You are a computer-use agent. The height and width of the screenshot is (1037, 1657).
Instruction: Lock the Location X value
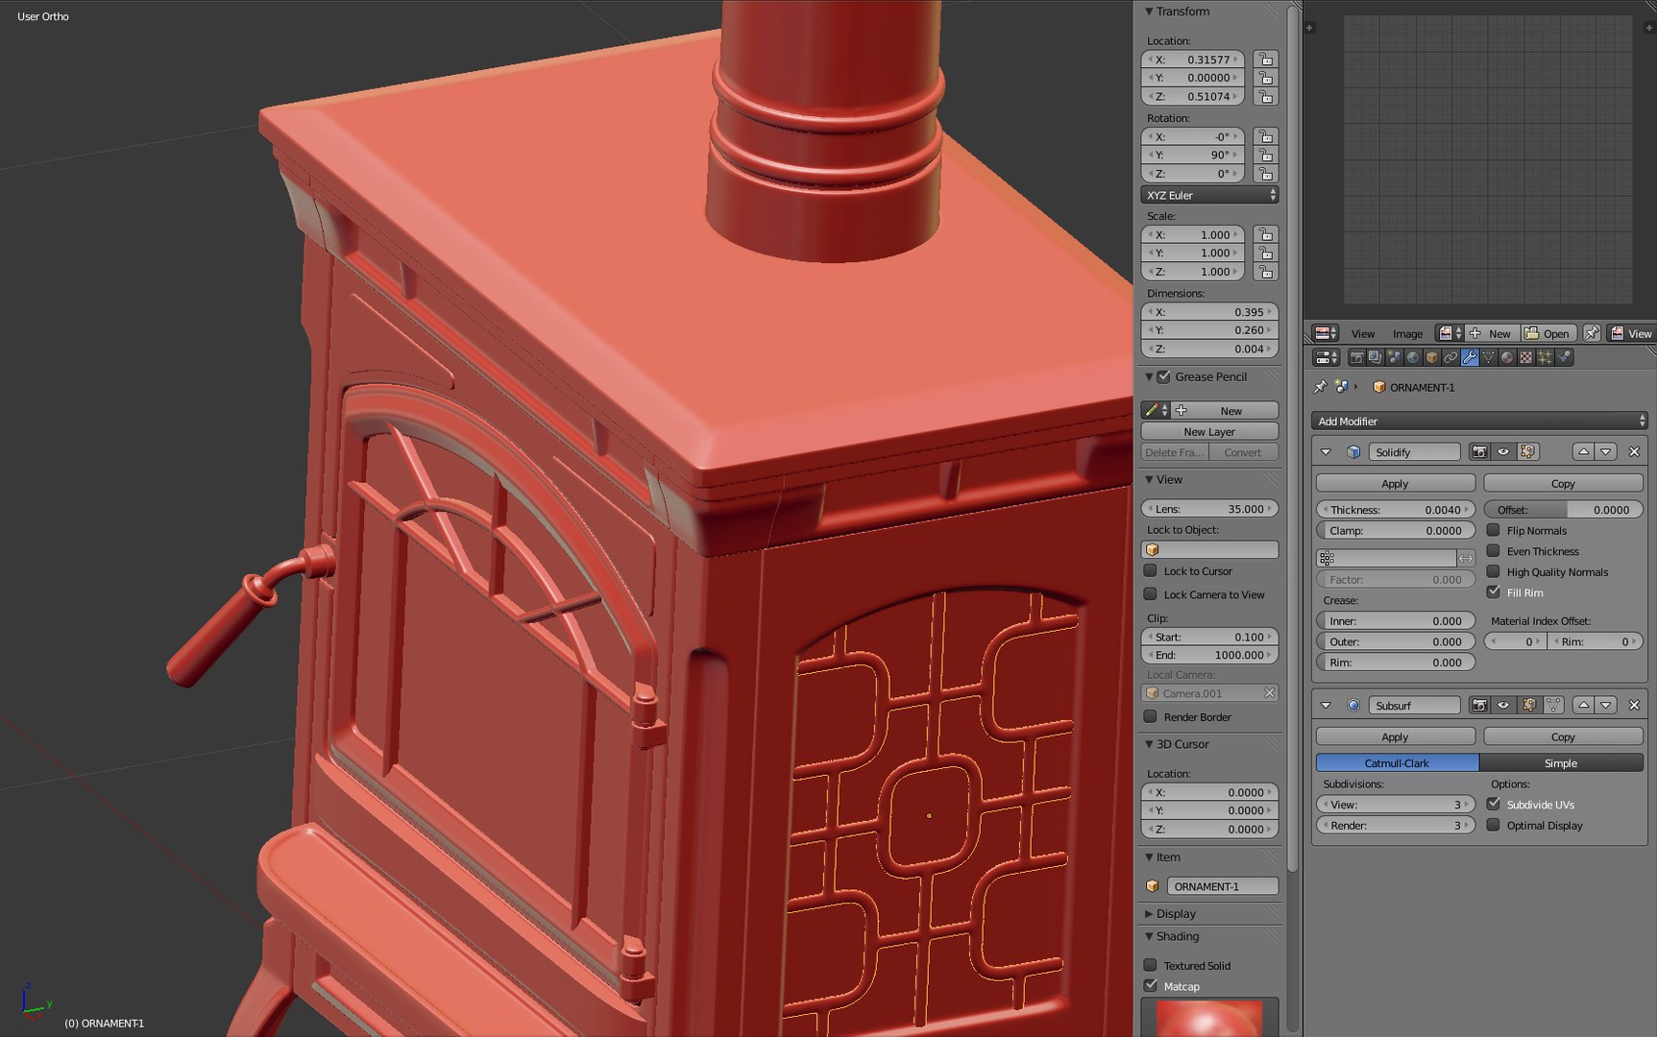(1266, 60)
